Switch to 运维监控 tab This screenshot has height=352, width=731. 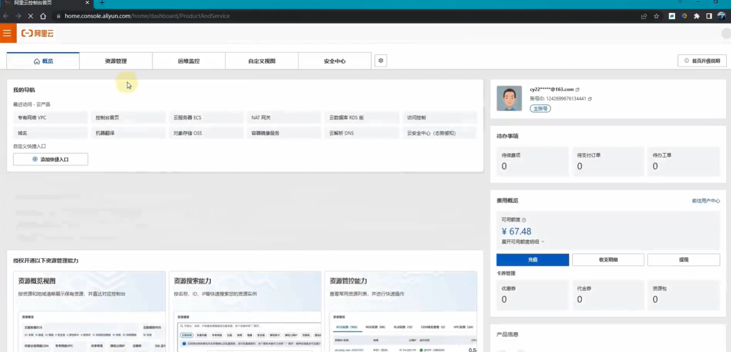189,61
